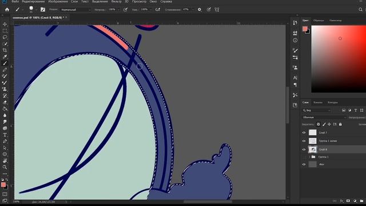Switch to the Образцы tab

click(x=319, y=21)
